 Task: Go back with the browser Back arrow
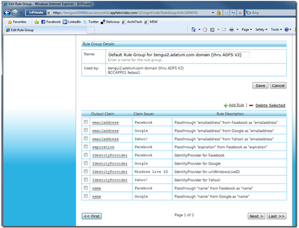[x=7, y=13]
